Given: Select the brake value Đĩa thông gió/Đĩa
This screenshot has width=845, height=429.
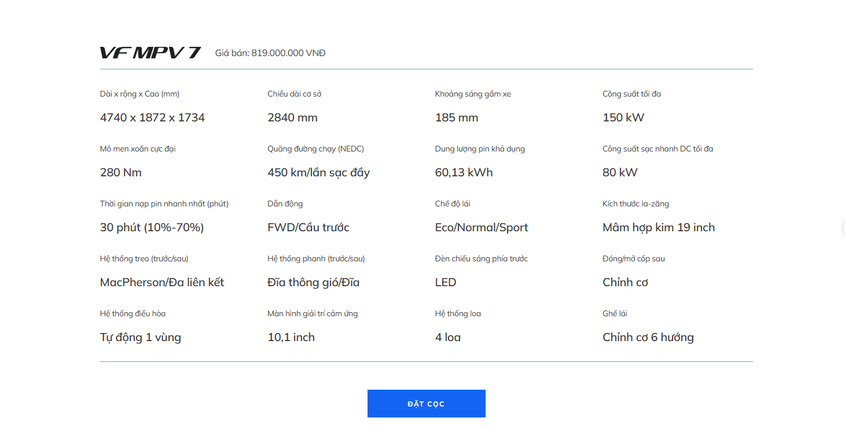Looking at the screenshot, I should click(313, 282).
